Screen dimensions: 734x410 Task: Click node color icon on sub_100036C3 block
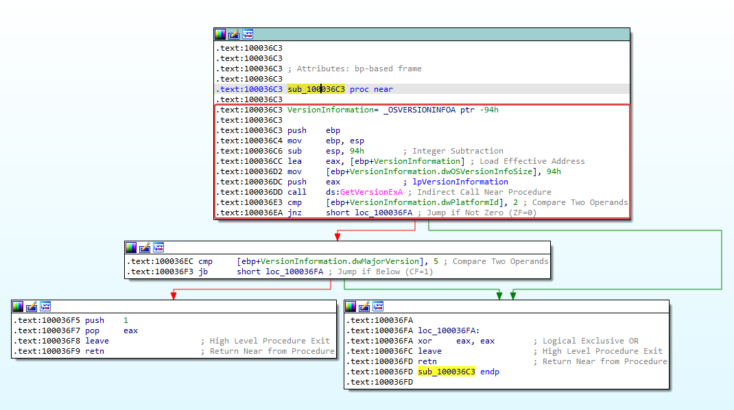(220, 34)
